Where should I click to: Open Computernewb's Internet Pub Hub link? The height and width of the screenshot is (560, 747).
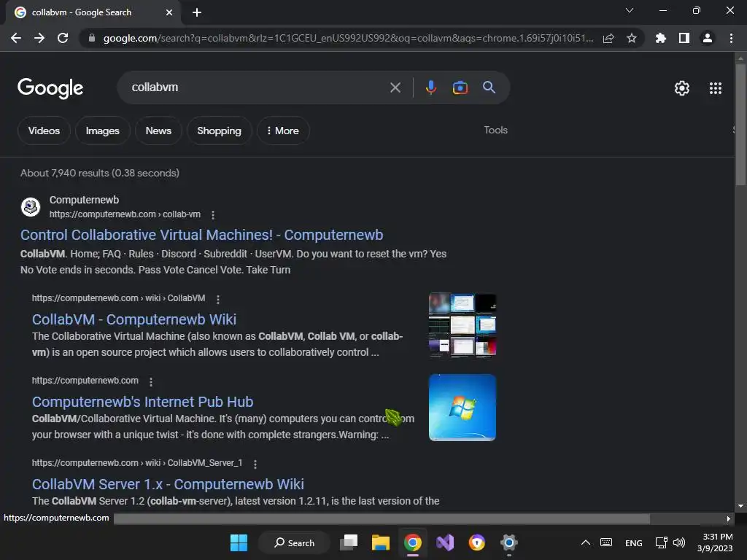coord(142,402)
